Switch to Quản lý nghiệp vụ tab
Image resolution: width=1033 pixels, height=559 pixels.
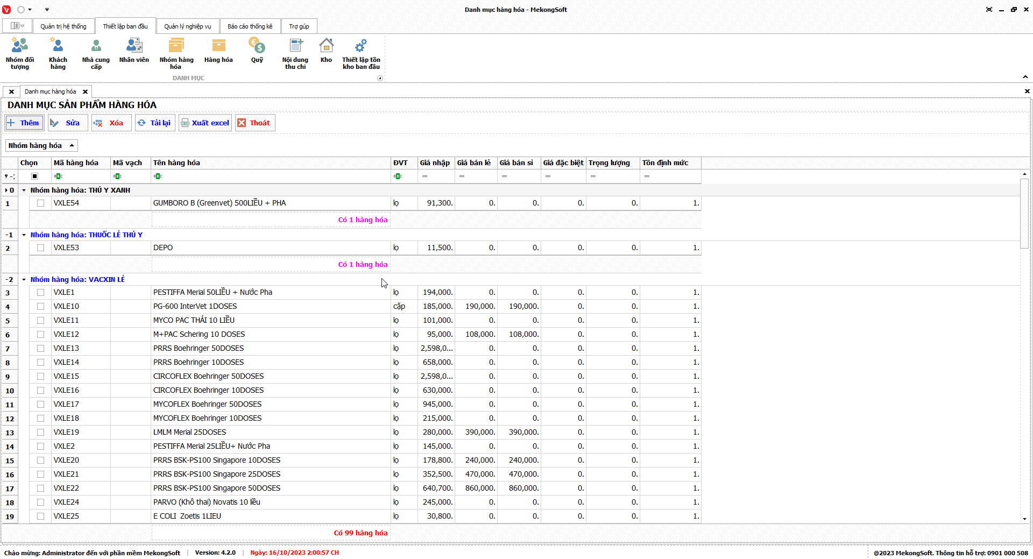187,26
